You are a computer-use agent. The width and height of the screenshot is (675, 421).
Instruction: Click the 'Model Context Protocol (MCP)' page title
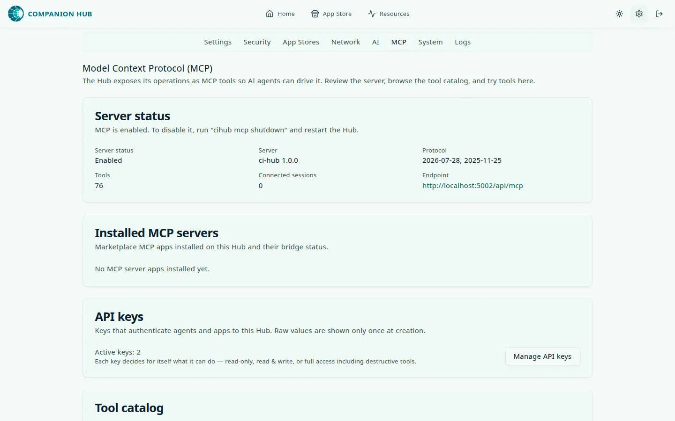tap(148, 68)
